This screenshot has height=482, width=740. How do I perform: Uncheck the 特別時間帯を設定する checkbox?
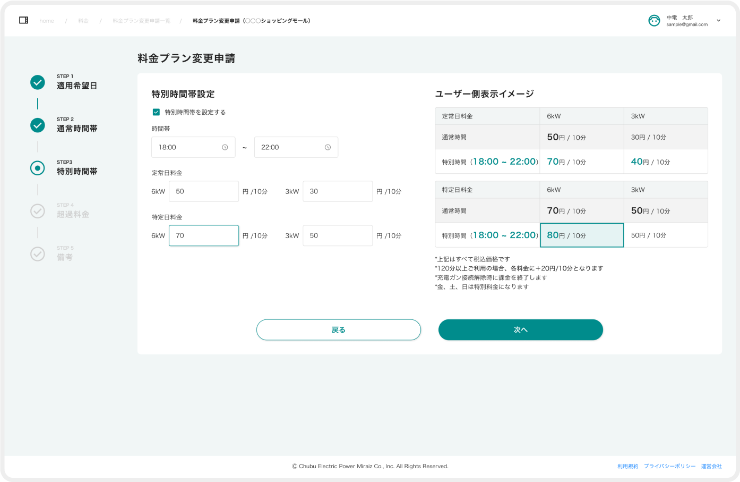point(156,112)
